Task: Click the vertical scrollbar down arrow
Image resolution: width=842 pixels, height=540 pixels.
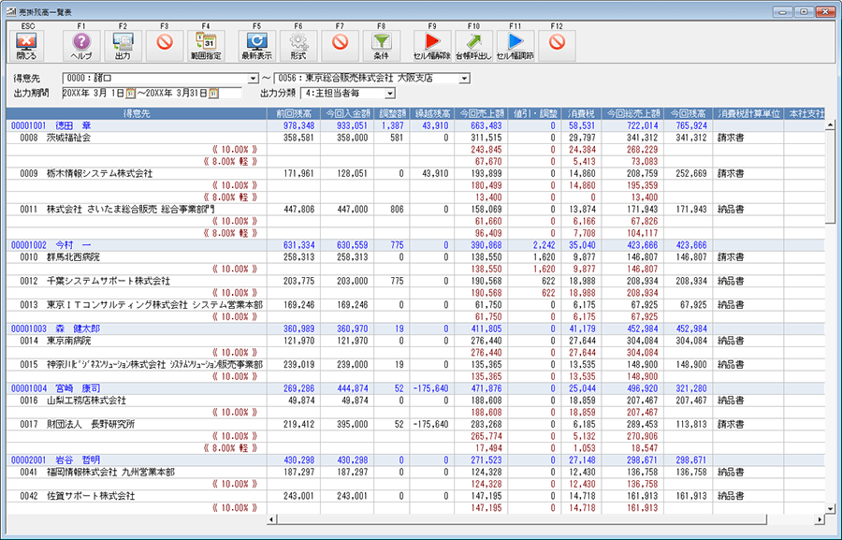Action: (830, 509)
